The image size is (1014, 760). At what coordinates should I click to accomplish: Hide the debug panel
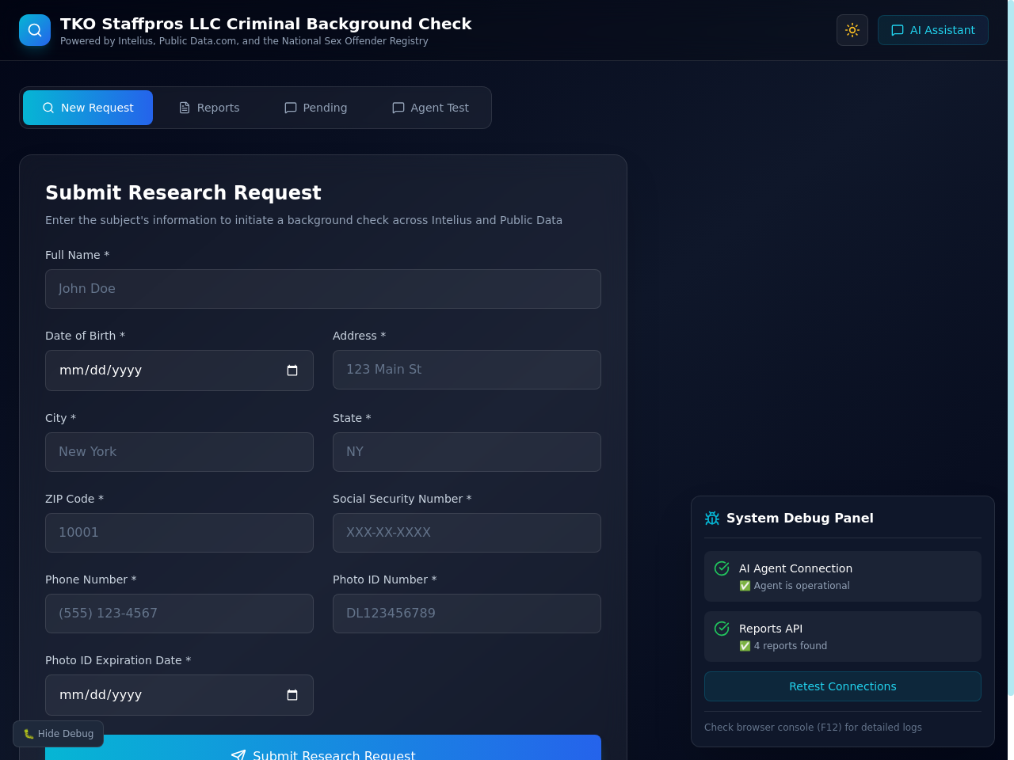tap(58, 734)
